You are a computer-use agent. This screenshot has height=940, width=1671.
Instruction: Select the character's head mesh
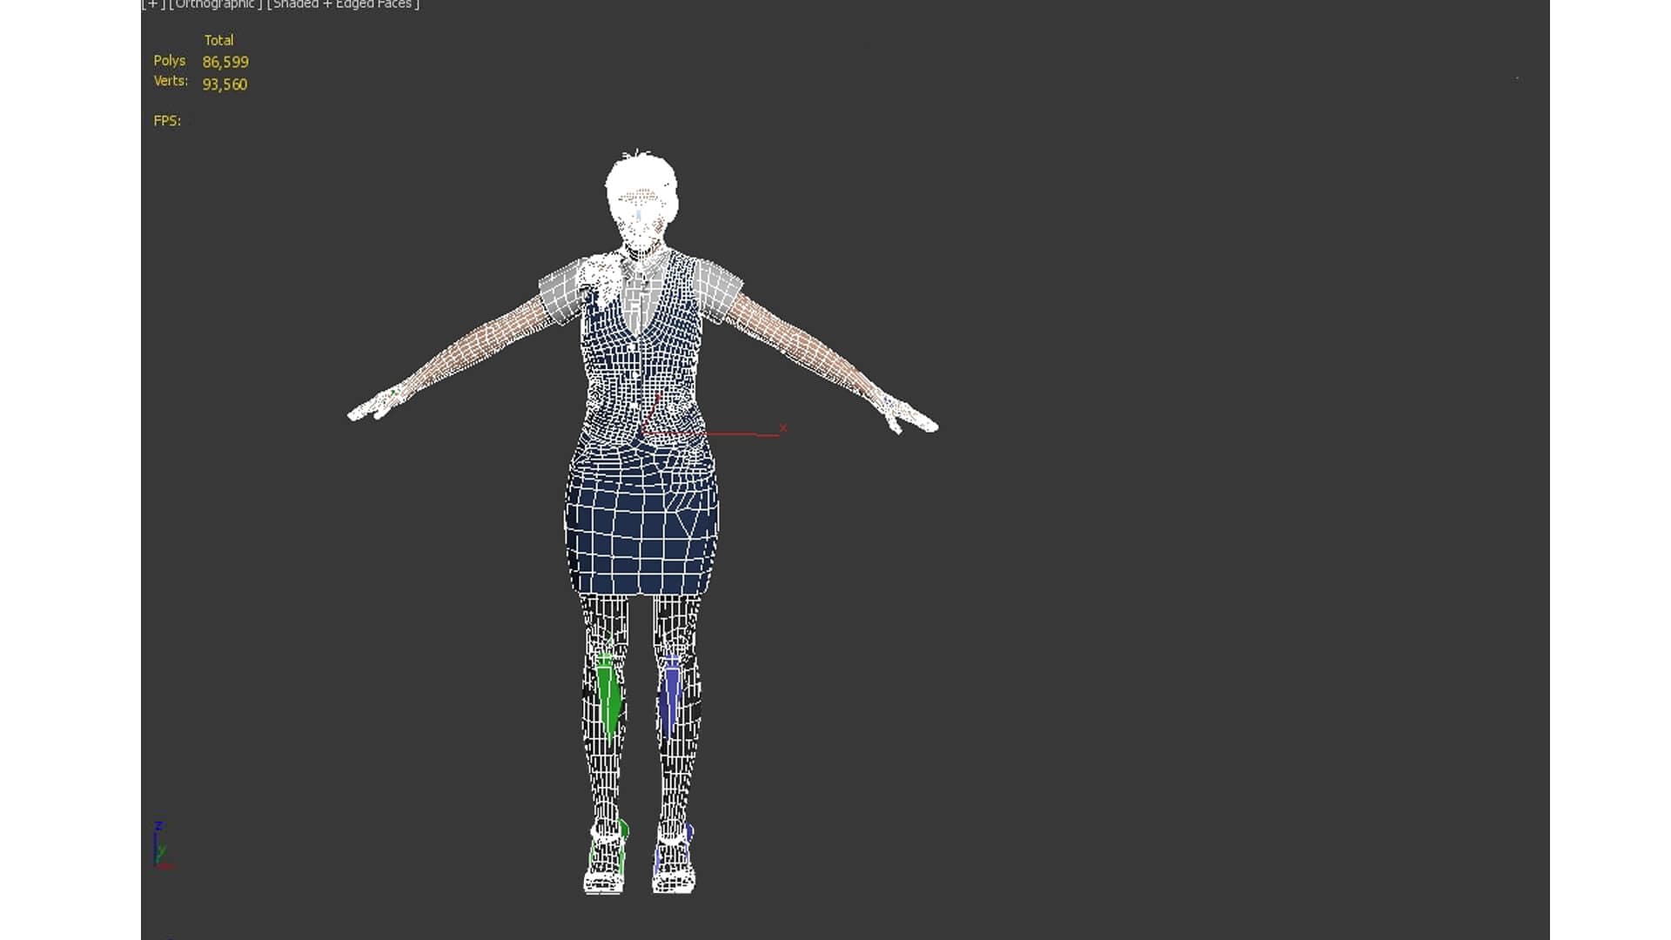click(641, 190)
